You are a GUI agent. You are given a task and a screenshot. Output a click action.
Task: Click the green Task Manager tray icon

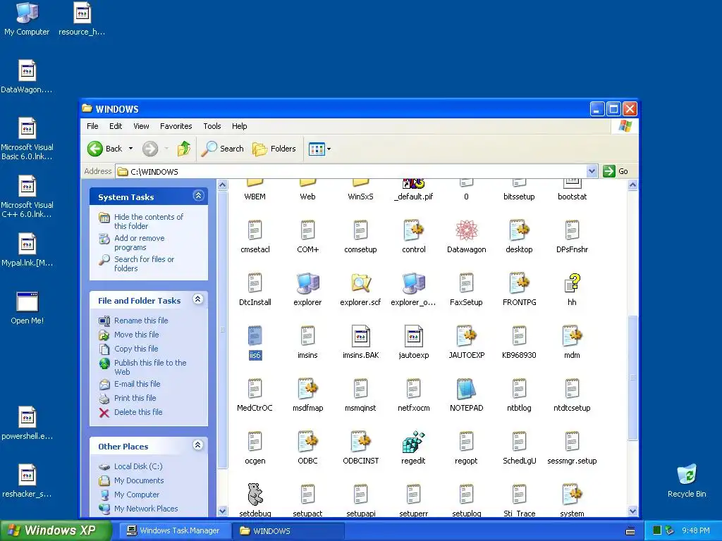pyautogui.click(x=657, y=531)
